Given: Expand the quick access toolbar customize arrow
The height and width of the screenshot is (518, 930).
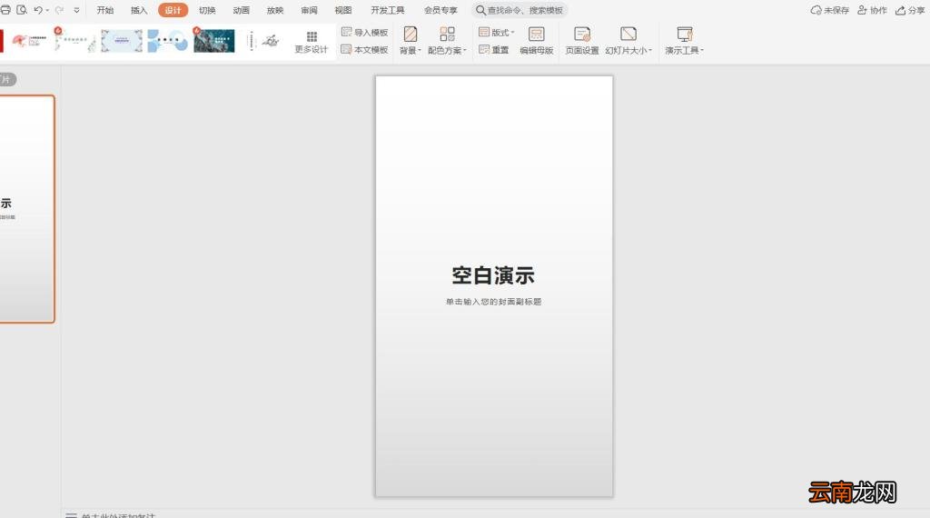Looking at the screenshot, I should (x=76, y=11).
